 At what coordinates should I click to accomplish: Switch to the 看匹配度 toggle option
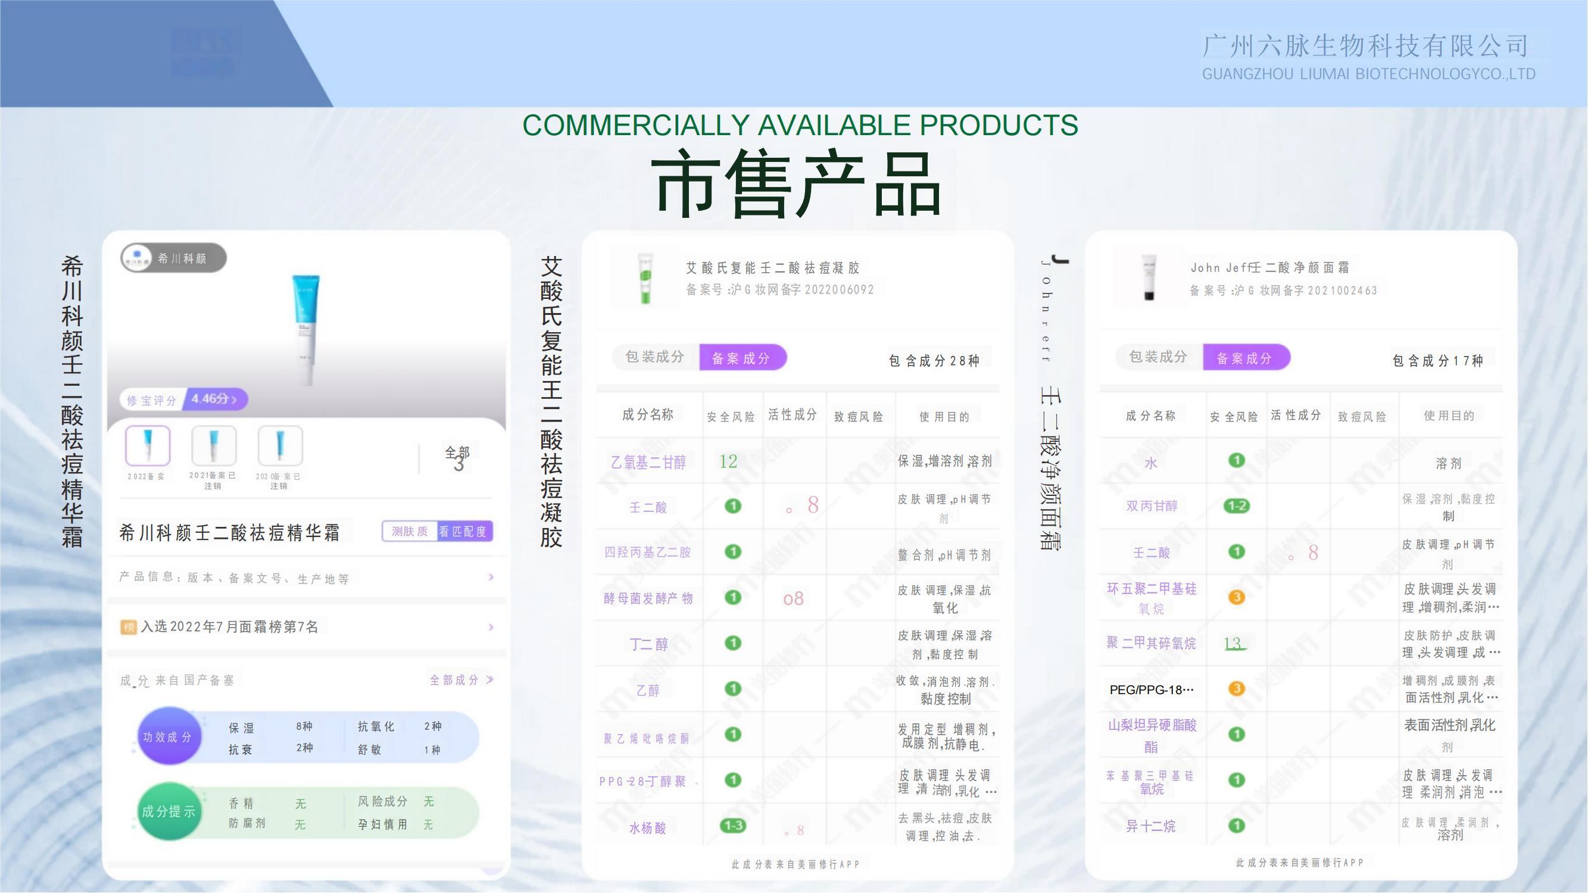tap(464, 531)
